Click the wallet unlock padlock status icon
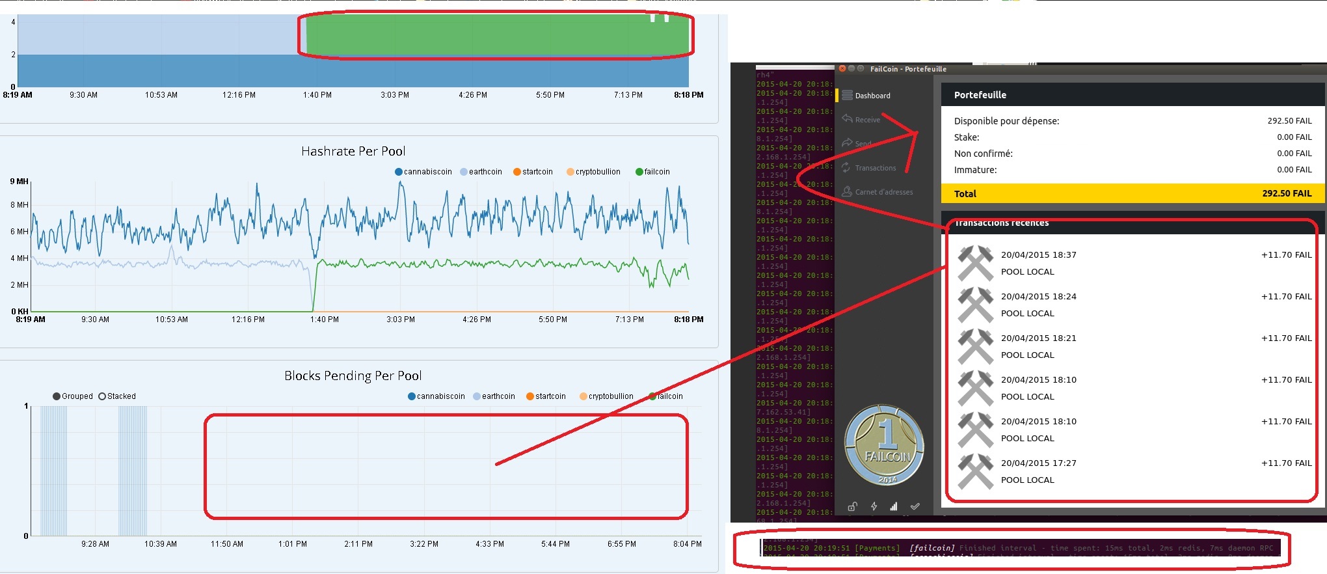1327x574 pixels. coord(852,506)
